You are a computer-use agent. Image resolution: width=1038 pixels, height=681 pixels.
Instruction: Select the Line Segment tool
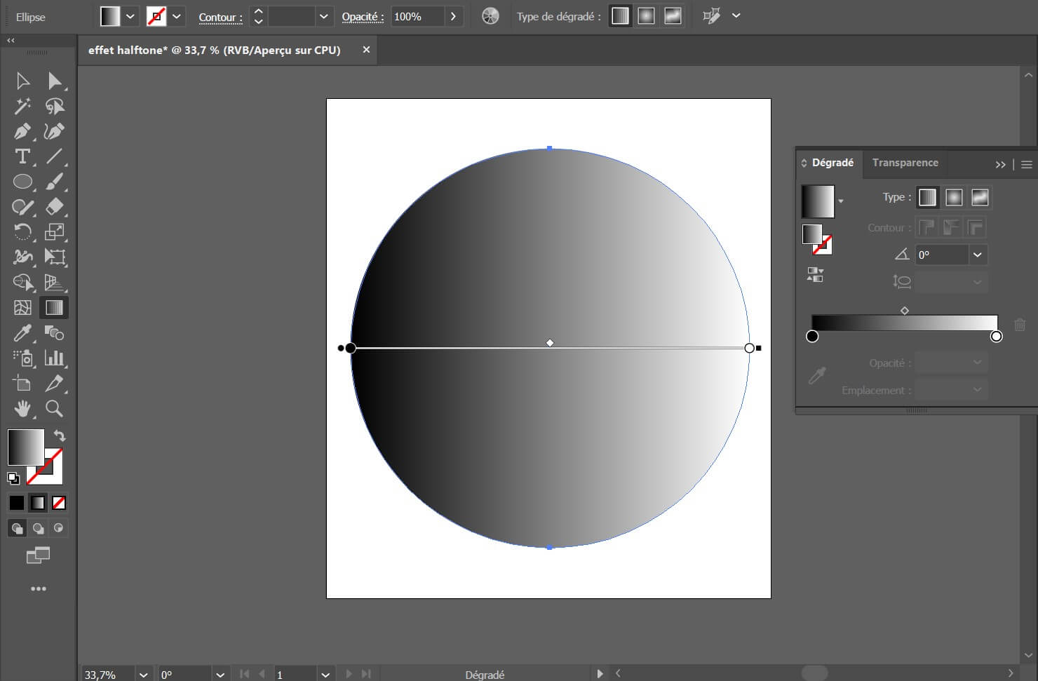[54, 156]
